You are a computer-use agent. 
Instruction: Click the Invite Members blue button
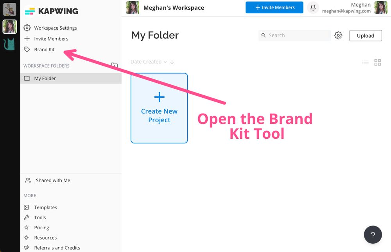[x=274, y=7]
